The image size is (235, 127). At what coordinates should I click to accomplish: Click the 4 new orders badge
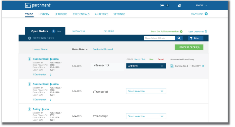tap(53, 31)
